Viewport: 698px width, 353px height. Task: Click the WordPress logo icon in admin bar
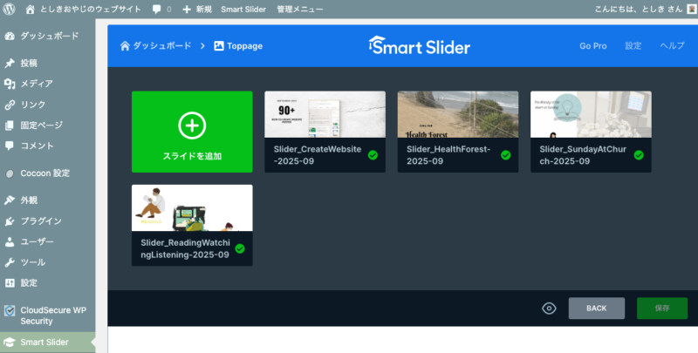point(10,9)
